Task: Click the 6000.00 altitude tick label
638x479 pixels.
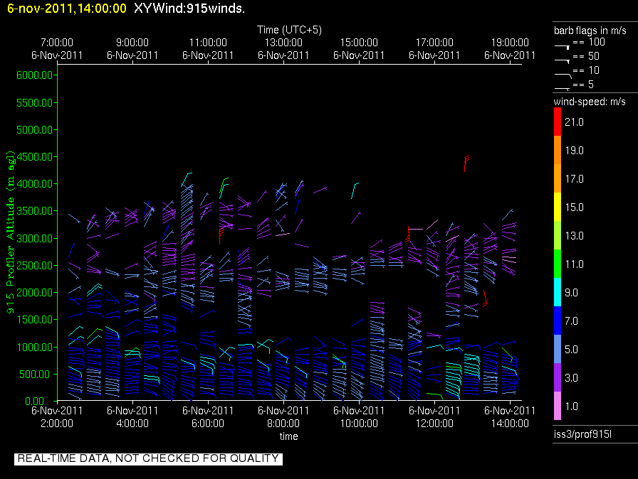Action: tap(35, 75)
